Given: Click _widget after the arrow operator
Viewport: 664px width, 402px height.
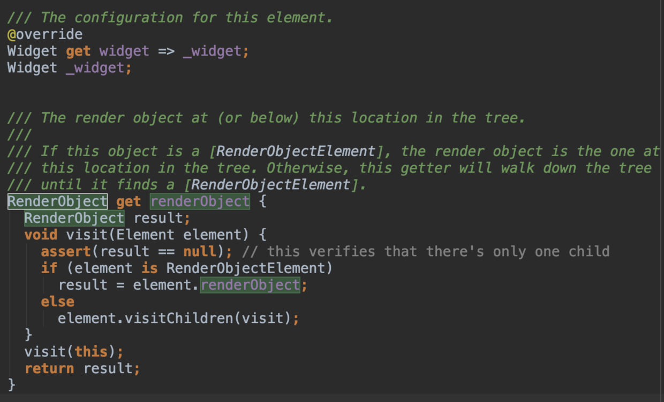Looking at the screenshot, I should (x=212, y=51).
